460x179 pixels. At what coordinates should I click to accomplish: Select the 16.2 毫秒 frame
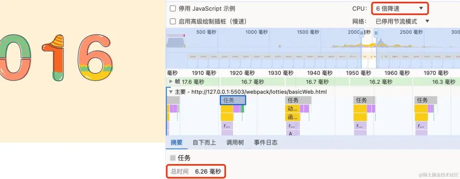[381, 82]
